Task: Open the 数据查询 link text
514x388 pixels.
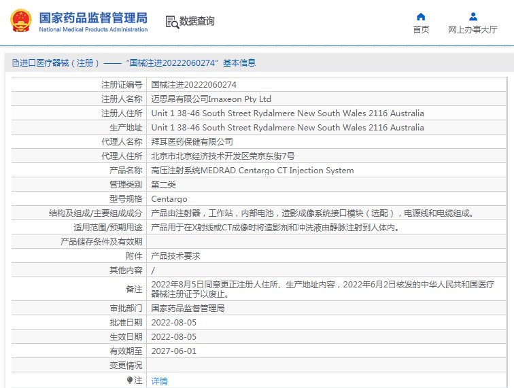Action: tap(197, 22)
